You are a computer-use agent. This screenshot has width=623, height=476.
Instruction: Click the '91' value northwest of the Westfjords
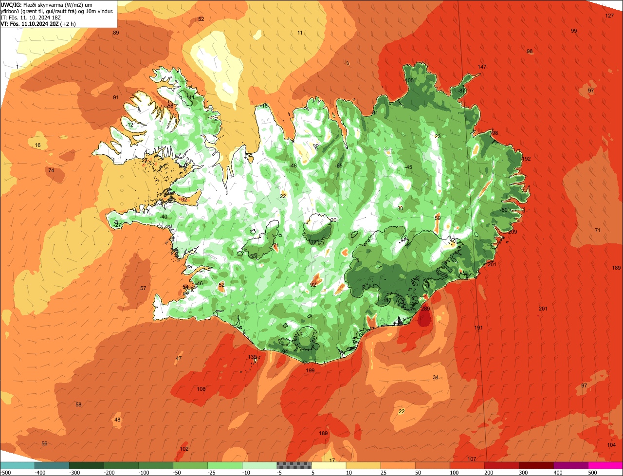coord(116,97)
